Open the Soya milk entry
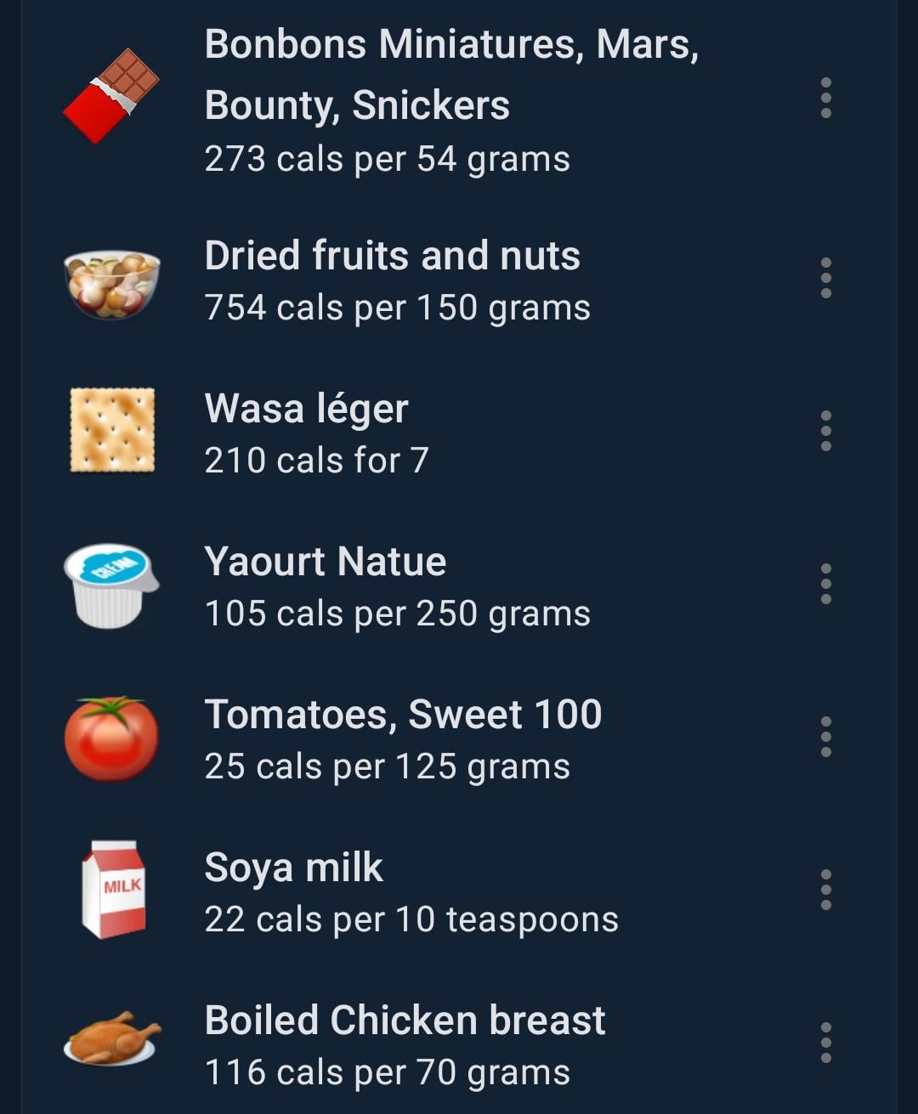This screenshot has height=1114, width=918. [459, 892]
